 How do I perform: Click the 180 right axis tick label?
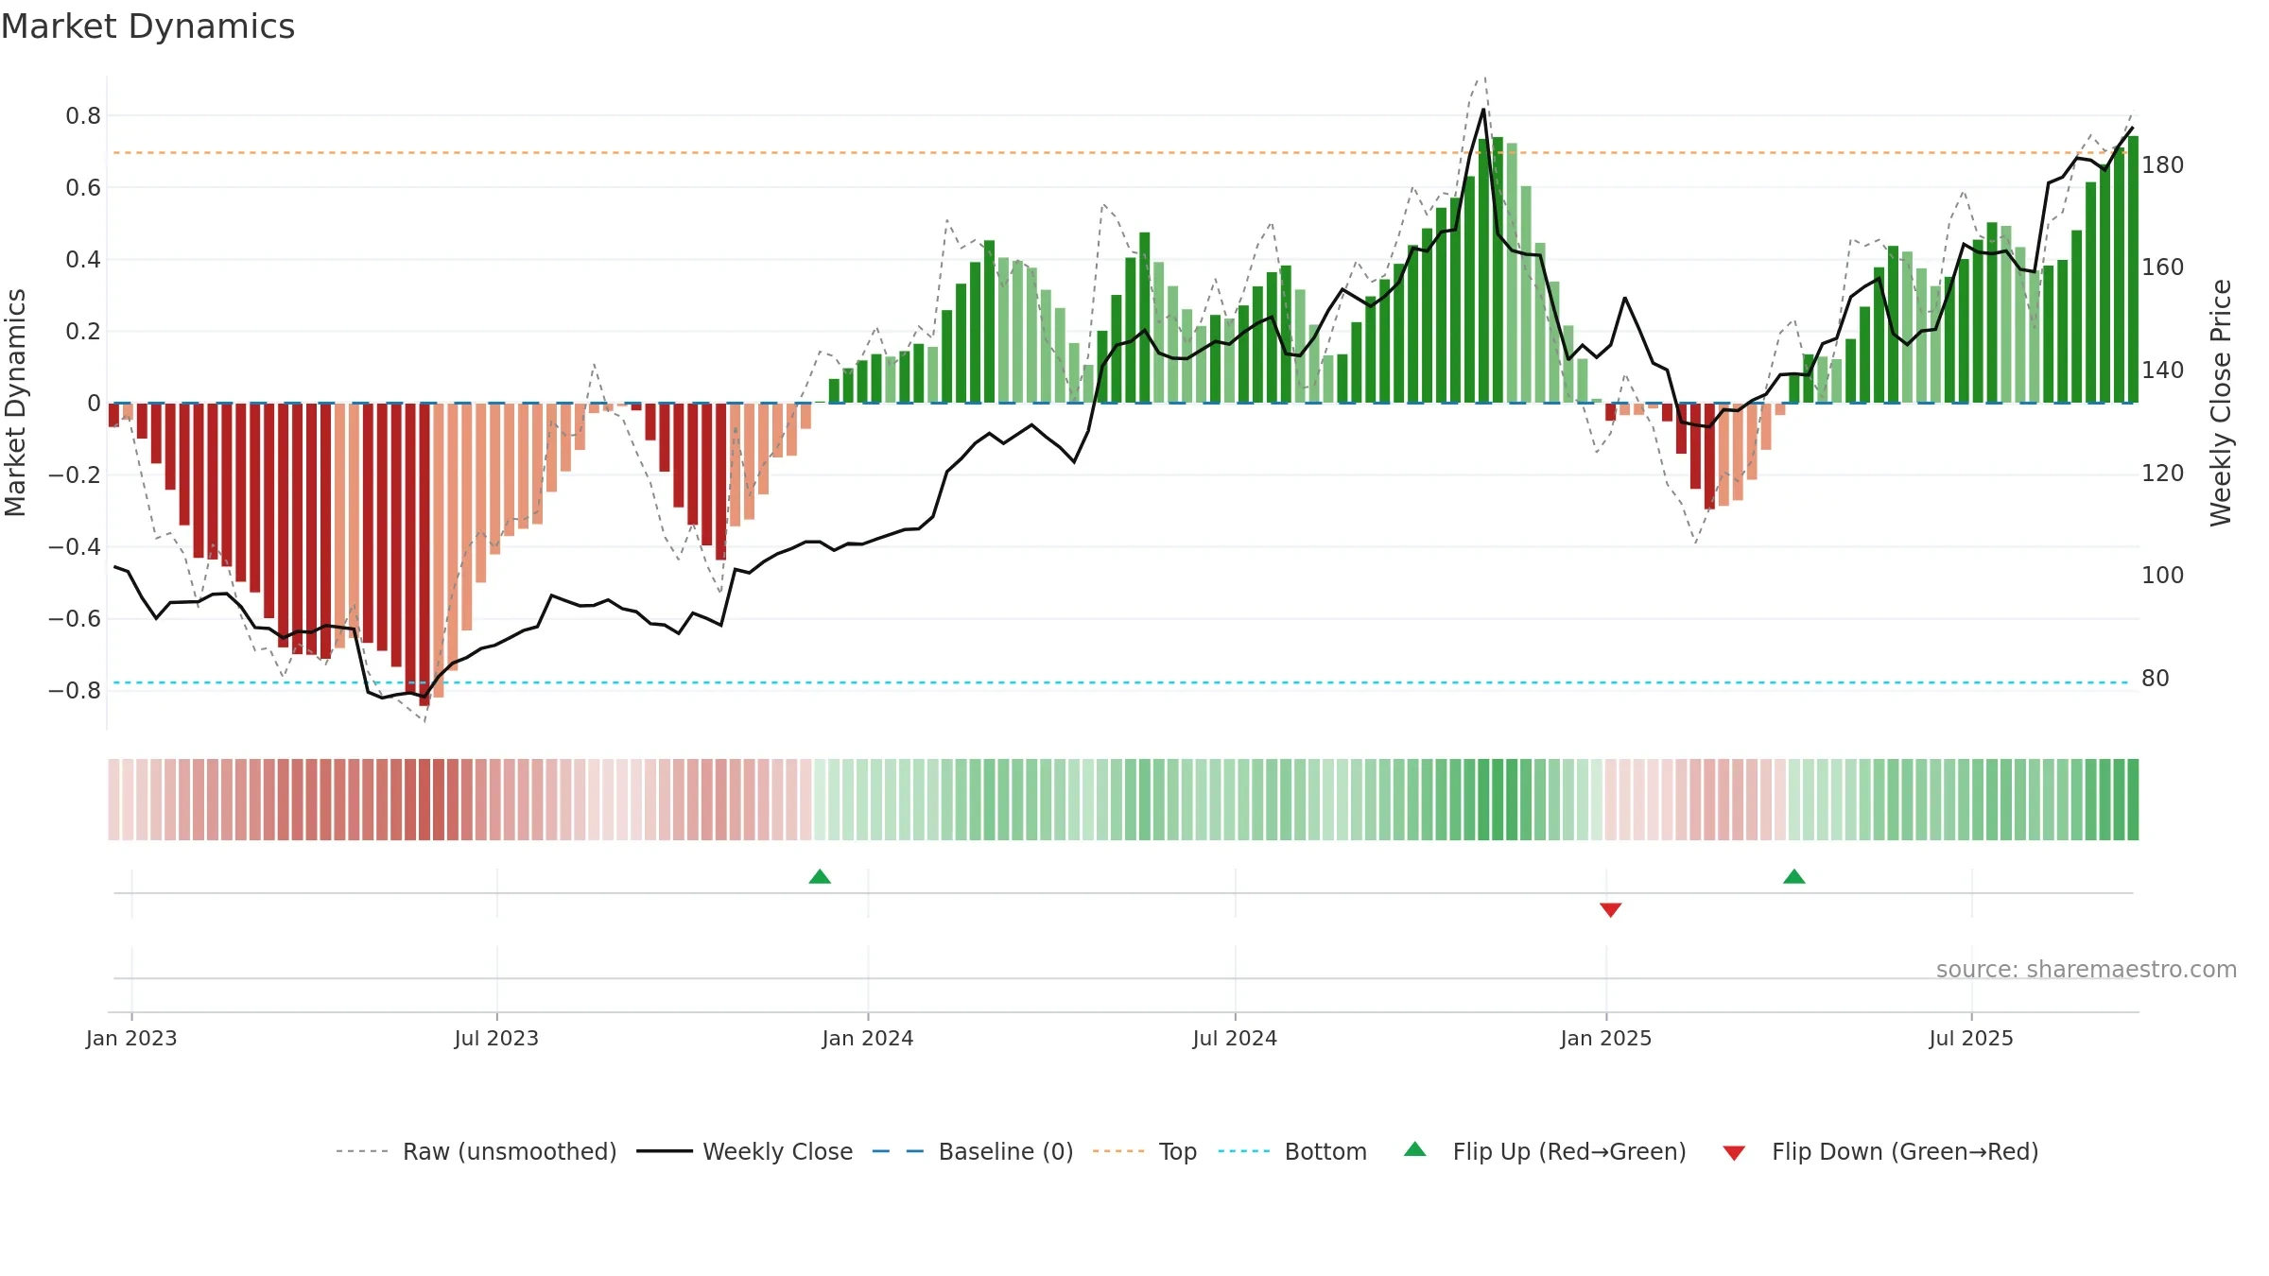(2163, 165)
